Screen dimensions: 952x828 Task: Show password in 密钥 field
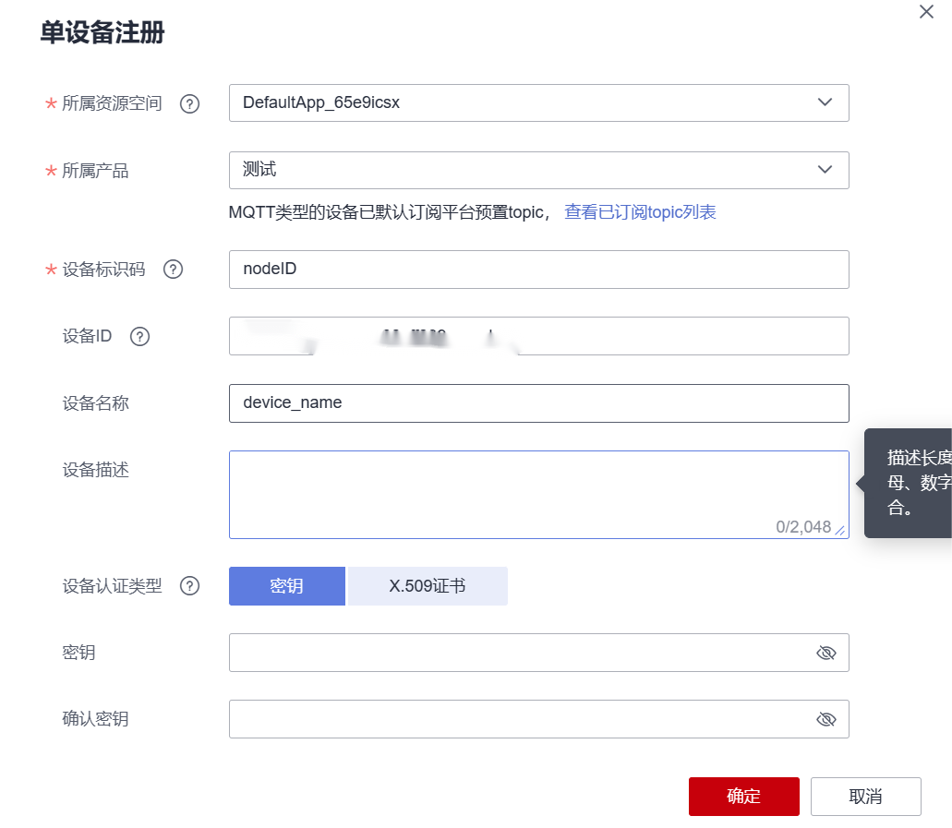[x=825, y=653]
